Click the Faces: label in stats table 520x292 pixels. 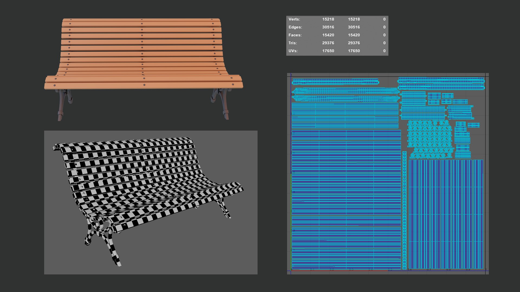click(295, 35)
